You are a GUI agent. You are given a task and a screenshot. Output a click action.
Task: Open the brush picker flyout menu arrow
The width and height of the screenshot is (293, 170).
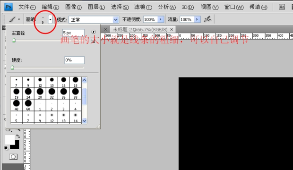(94, 32)
